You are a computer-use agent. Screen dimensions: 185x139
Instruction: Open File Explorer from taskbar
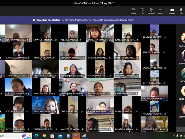coord(45,136)
